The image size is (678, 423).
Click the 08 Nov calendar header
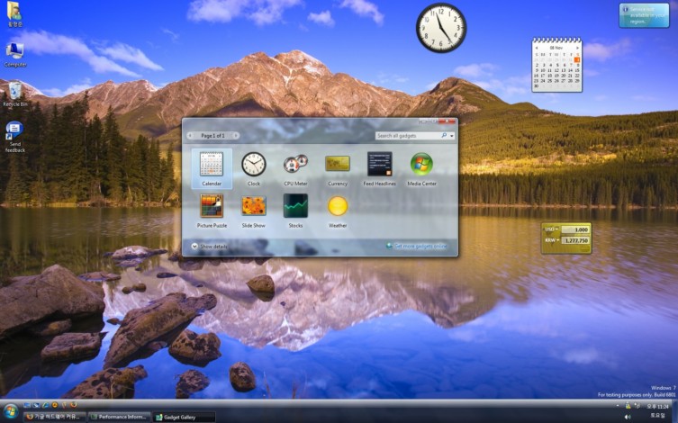[556, 48]
